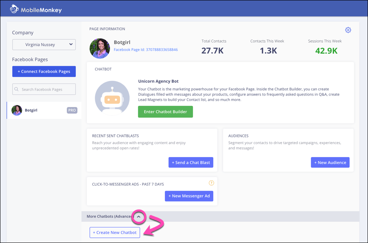Open the Company dropdown Virginia Nussey
This screenshot has height=243, width=368.
coord(44,44)
